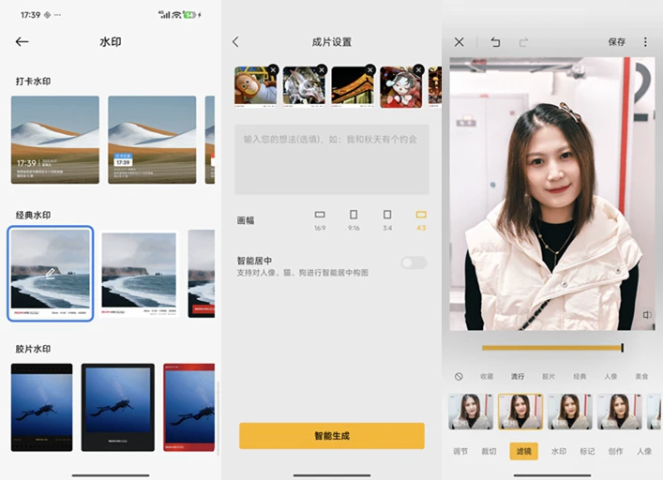Choose the 9:16 aspect ratio

pos(354,219)
